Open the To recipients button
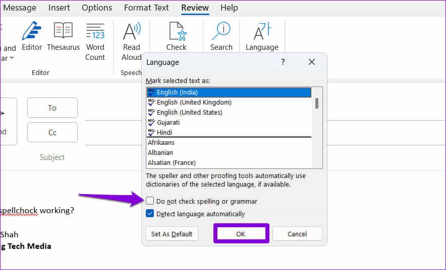Viewport: 446px width, 270px height. [x=52, y=108]
